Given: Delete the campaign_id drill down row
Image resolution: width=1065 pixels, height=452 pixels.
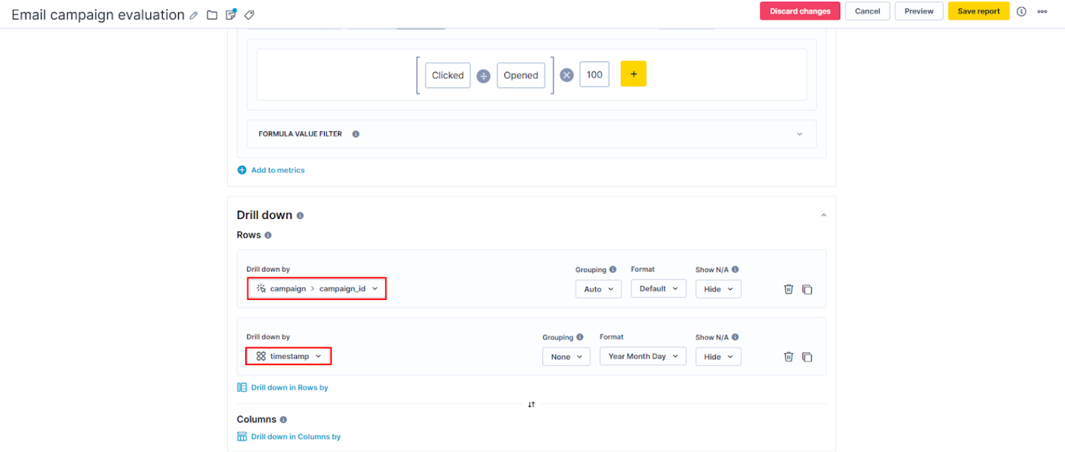Looking at the screenshot, I should point(788,289).
